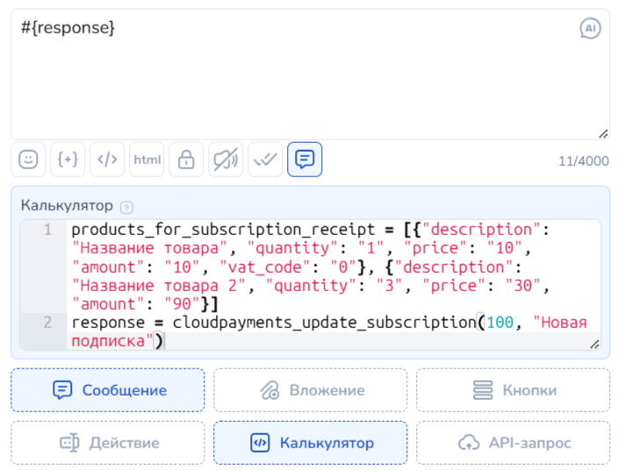
Task: Select the Сообщение block tab
Action: (x=108, y=390)
